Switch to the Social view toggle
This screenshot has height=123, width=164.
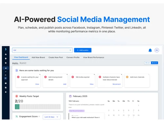pyautogui.click(x=154, y=63)
